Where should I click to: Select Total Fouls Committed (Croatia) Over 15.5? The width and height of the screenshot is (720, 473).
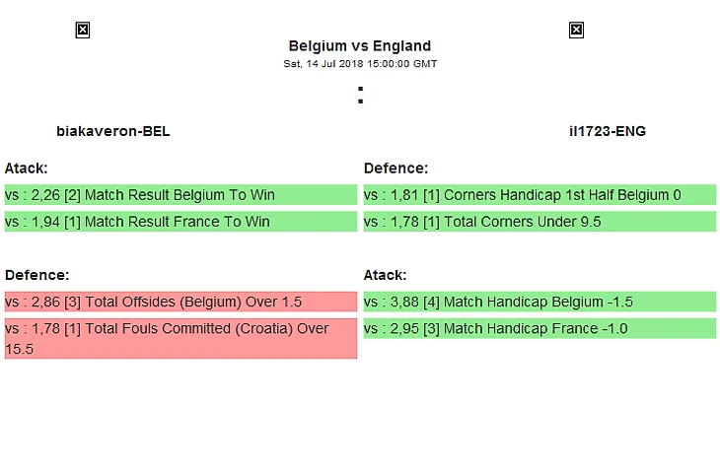tap(180, 338)
